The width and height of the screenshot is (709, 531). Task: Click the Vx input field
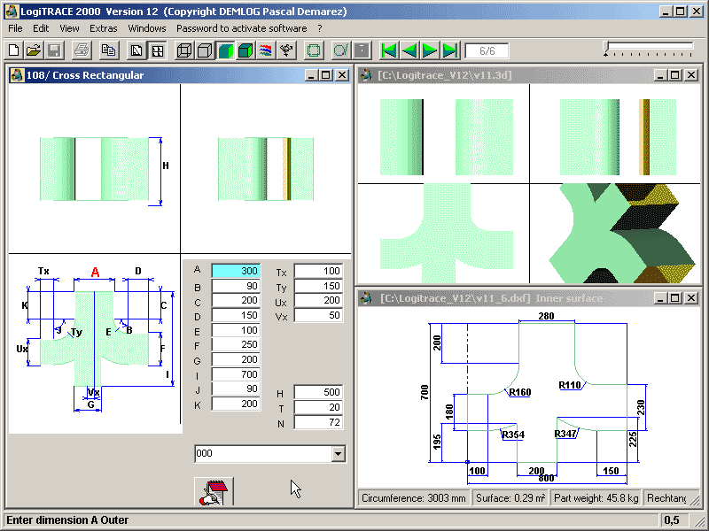318,315
